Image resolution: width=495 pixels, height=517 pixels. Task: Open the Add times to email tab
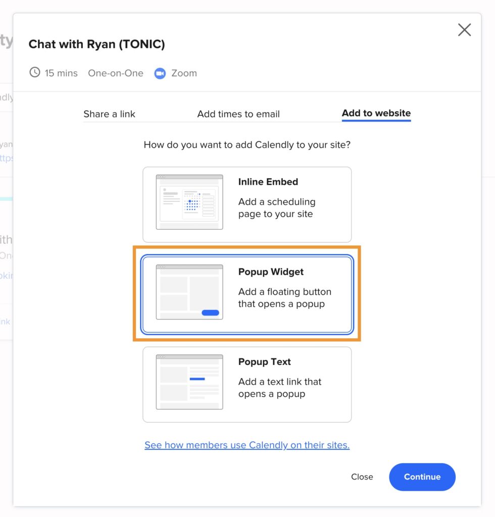tap(238, 114)
